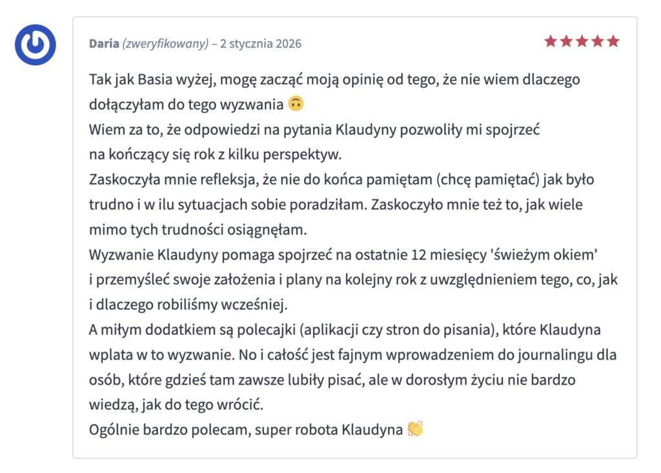
Task: Click the reviewer name Daria
Action: pyautogui.click(x=104, y=44)
